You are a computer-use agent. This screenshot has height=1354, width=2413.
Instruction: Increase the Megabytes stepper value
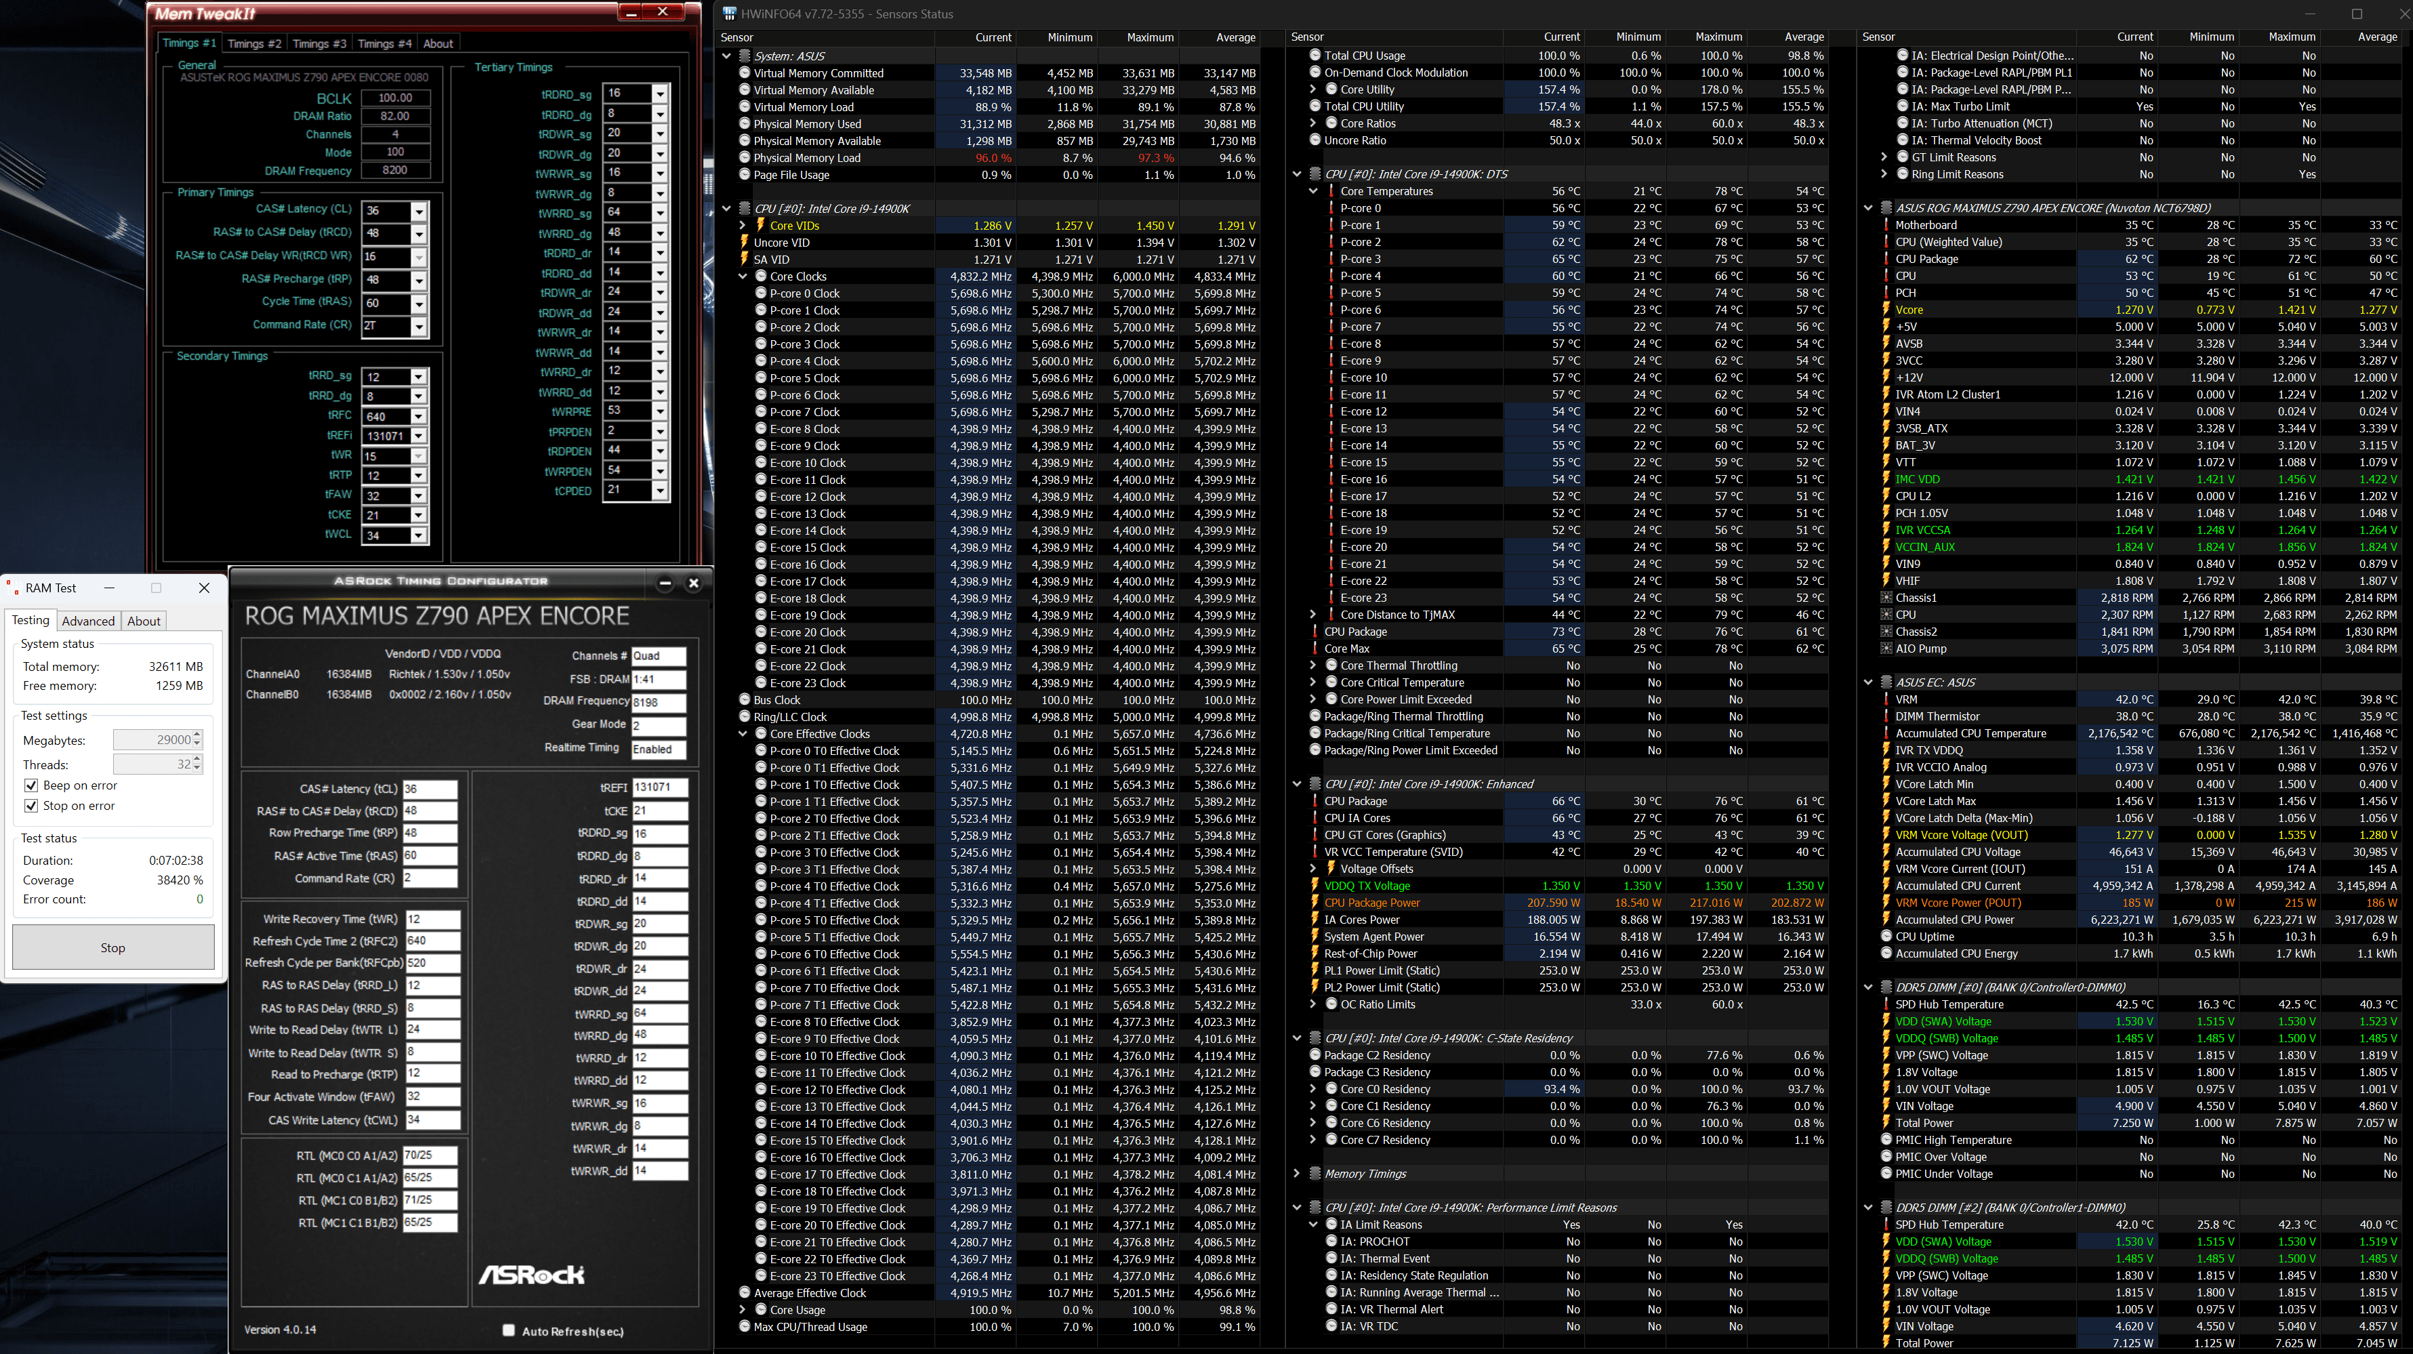click(197, 735)
